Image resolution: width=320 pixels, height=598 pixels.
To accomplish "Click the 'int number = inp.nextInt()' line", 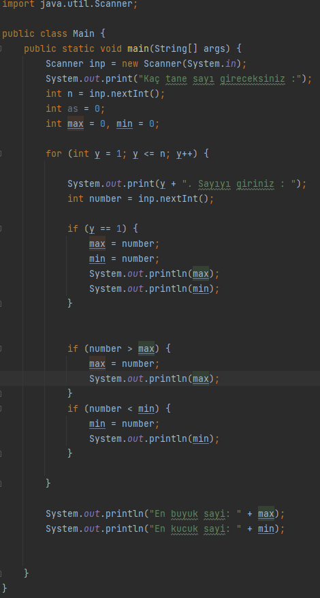I will [x=140, y=198].
